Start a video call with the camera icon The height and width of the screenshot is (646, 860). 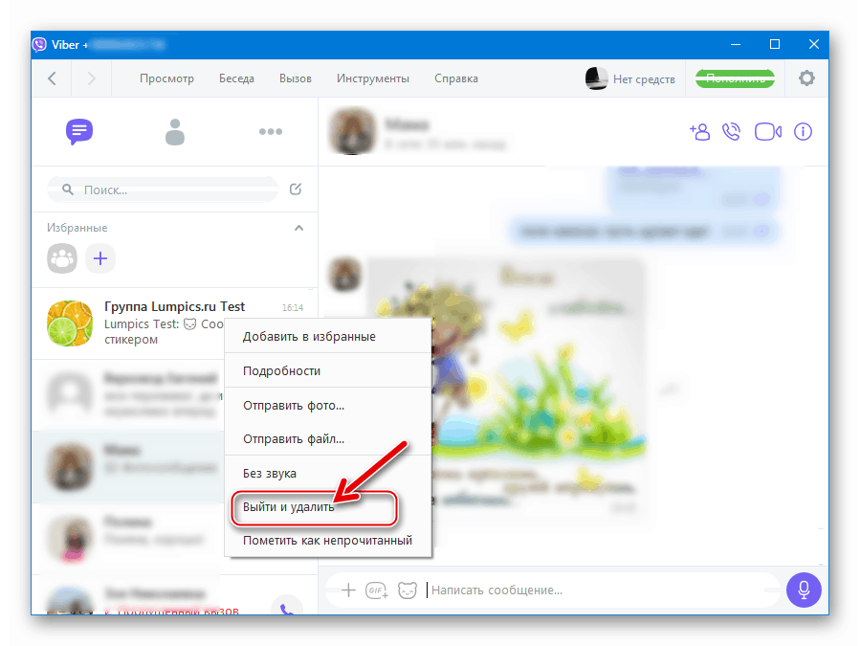pos(767,132)
